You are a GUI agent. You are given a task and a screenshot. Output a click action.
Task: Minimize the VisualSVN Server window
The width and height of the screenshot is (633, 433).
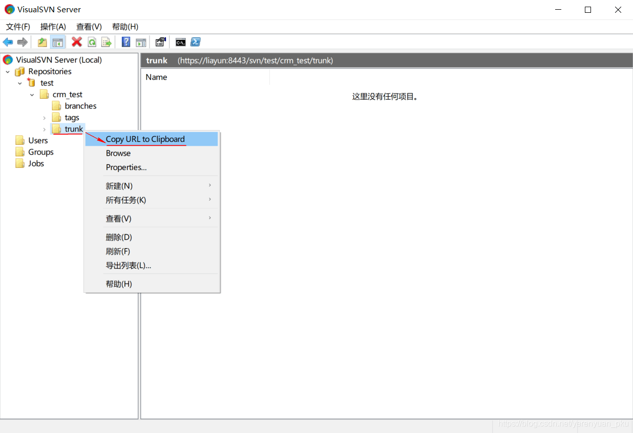tap(558, 10)
